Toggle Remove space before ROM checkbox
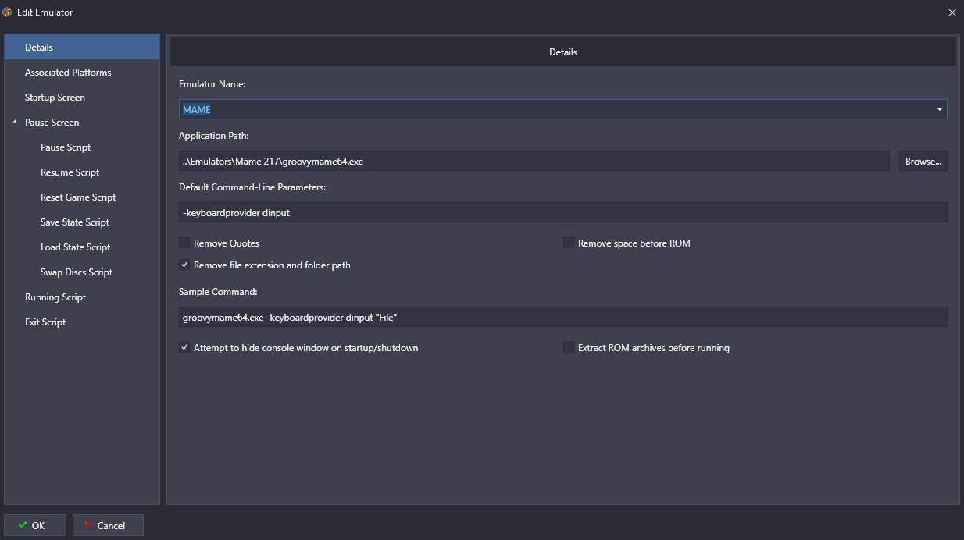 point(569,243)
